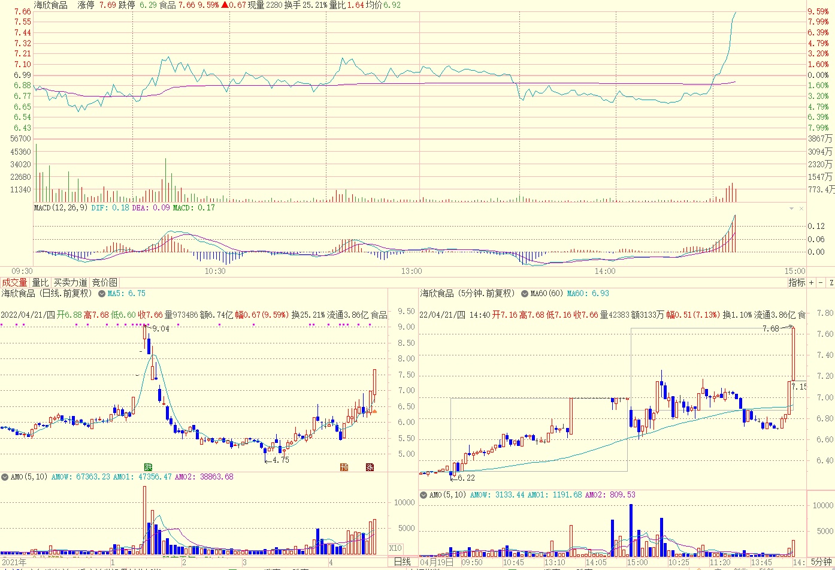Screen dimensions: 835x570
Task: Click the green 跌 marker on daily chart
Action: coord(148,467)
